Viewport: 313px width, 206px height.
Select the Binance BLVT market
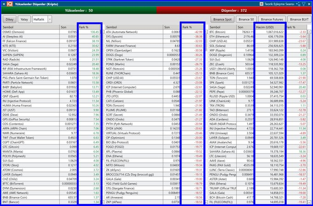[x=299, y=19]
